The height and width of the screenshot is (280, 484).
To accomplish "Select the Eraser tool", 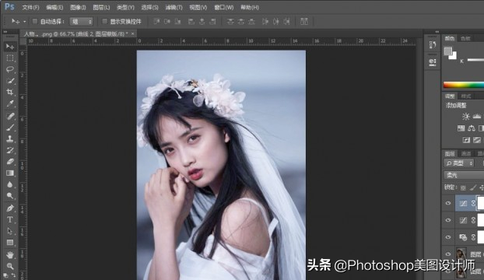I will (x=10, y=162).
